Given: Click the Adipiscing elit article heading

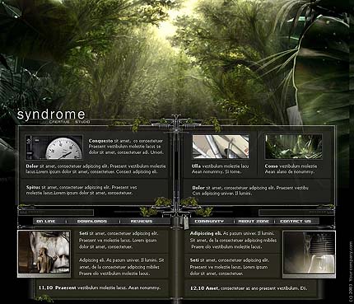Looking at the screenshot, I should click(x=206, y=233).
